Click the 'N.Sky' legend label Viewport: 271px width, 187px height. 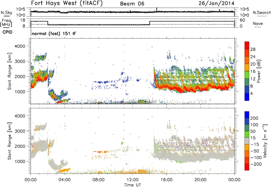pos(6,12)
